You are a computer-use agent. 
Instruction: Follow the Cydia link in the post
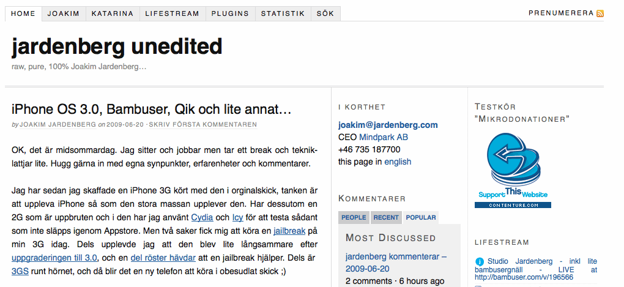click(202, 218)
